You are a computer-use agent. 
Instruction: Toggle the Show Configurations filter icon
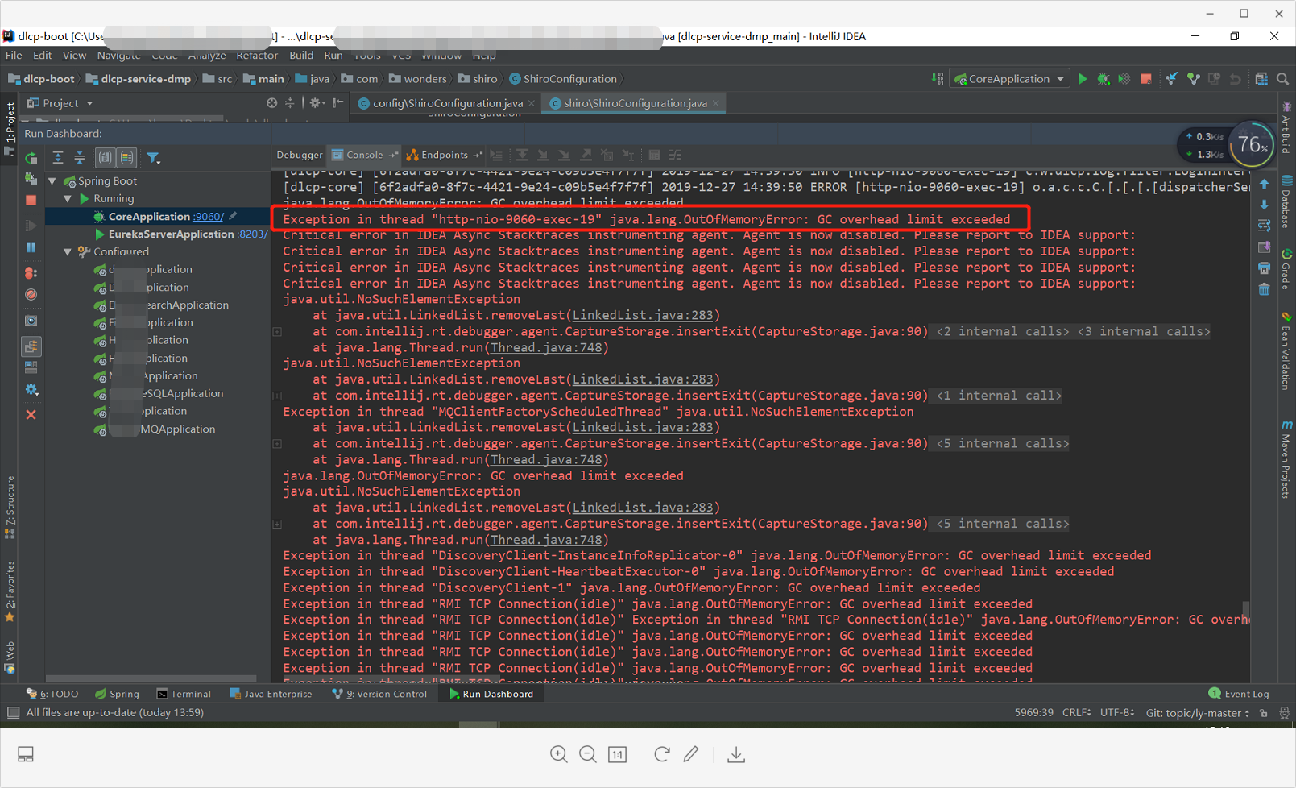106,158
